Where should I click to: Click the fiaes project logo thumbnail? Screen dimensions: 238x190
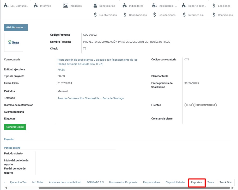tap(14, 42)
